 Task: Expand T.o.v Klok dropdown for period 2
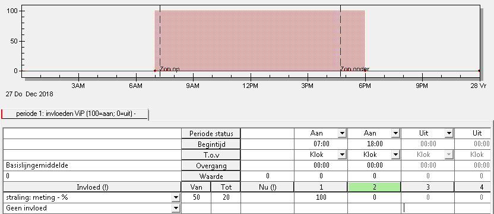click(395, 155)
